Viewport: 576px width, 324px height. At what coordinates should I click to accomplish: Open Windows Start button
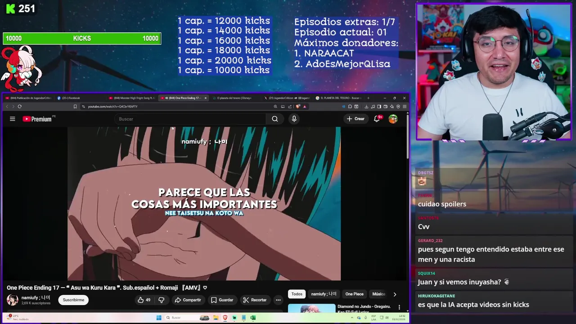coord(159,318)
